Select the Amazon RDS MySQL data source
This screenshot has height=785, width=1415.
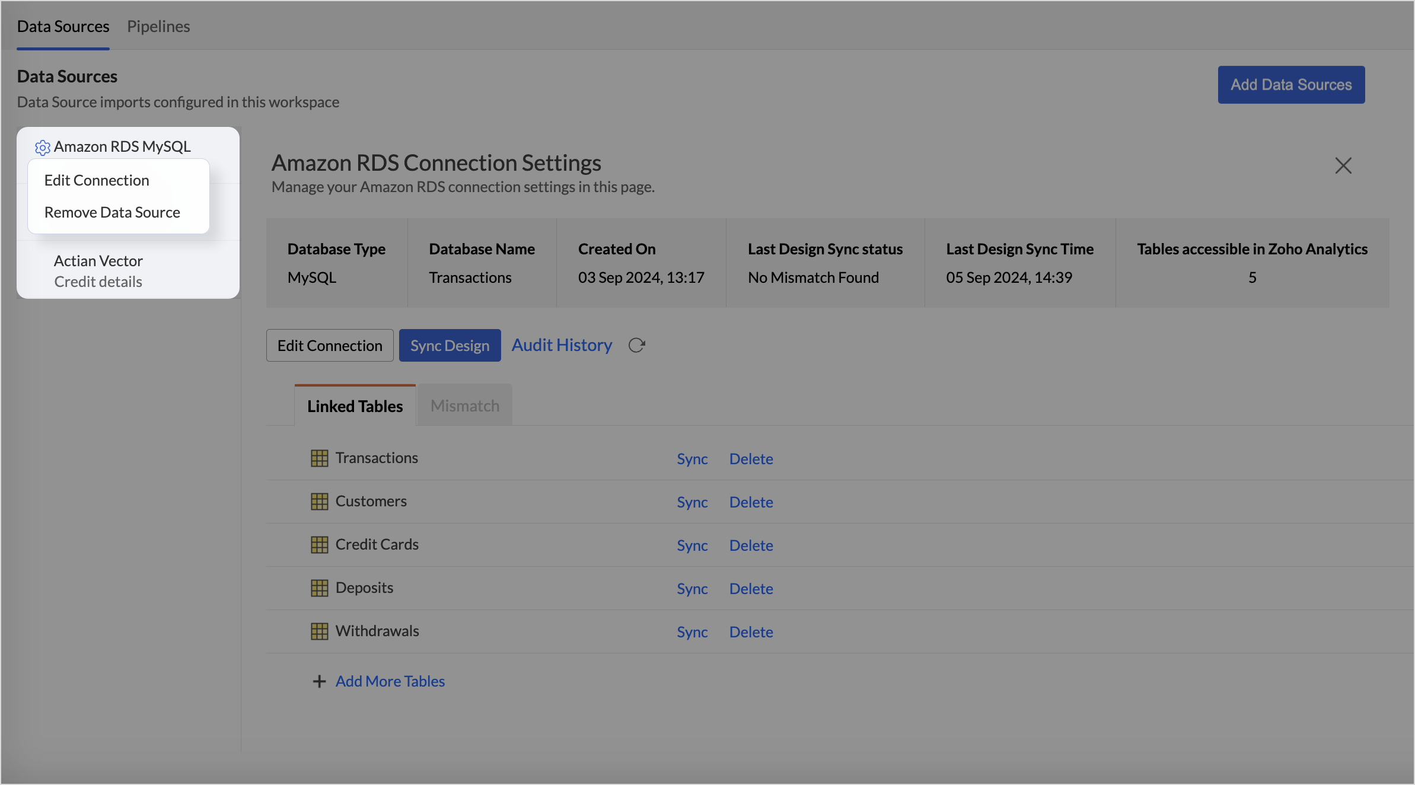(x=122, y=146)
